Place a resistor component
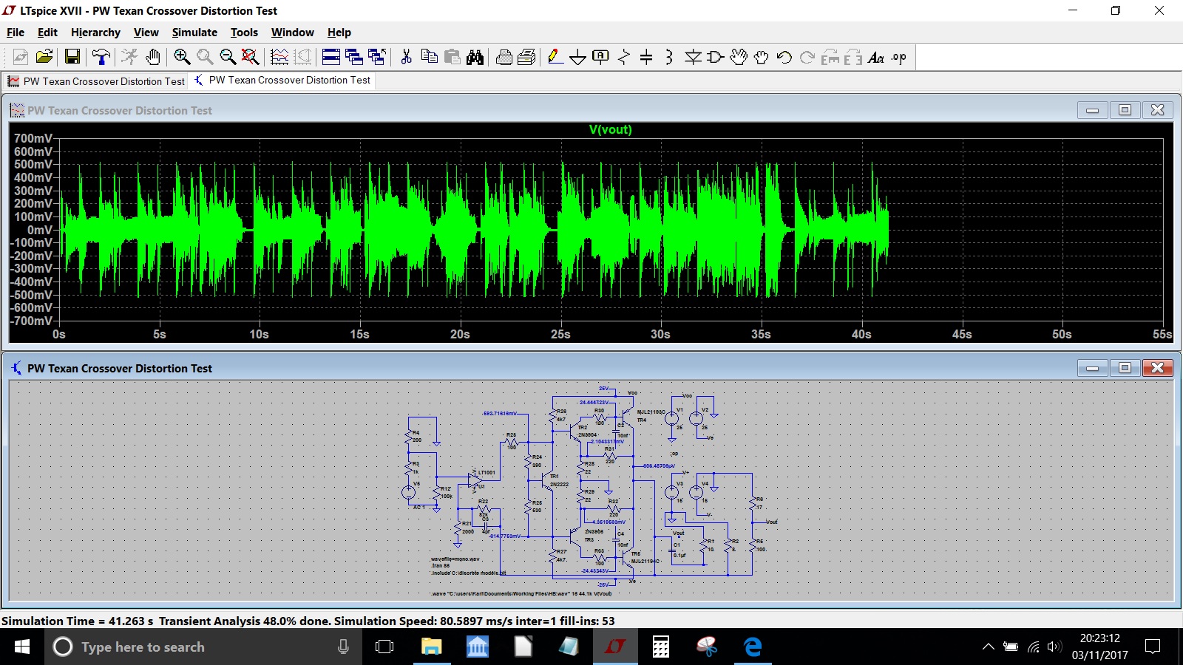 (x=624, y=57)
